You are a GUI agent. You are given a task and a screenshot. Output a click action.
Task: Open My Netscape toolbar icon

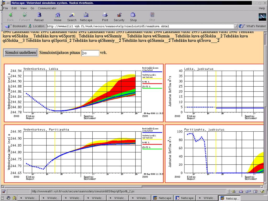(86, 15)
